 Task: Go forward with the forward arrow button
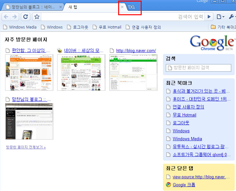15,16
